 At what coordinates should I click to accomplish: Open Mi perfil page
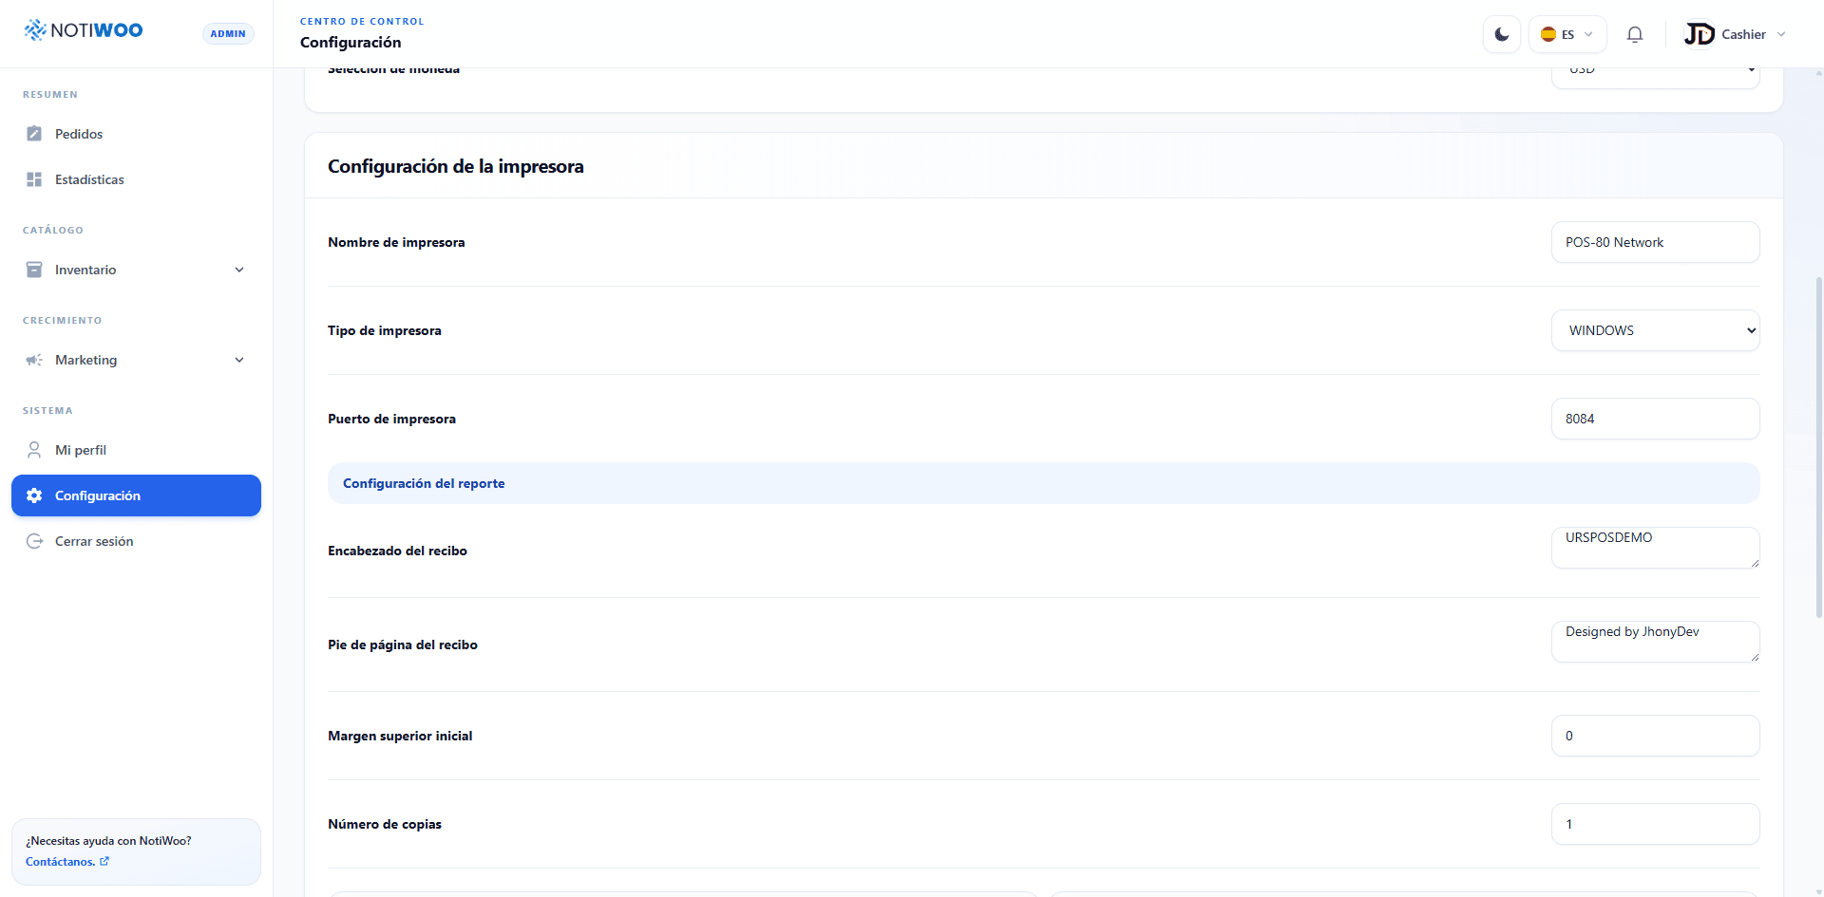tap(136, 450)
